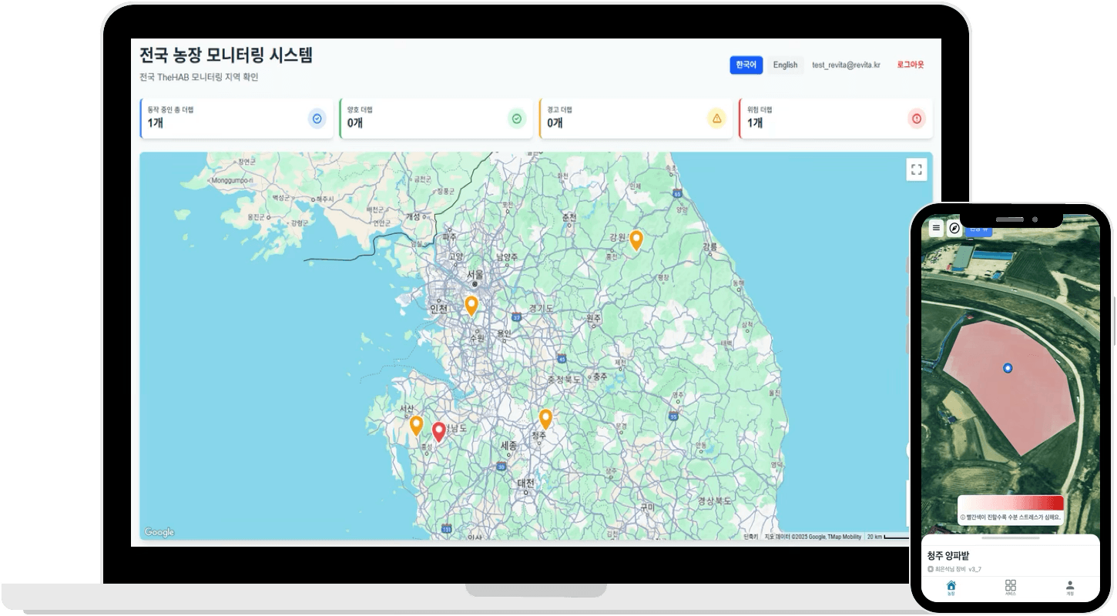Open the services grid tab on phone
This screenshot has height=616, width=1117.
point(1011,588)
